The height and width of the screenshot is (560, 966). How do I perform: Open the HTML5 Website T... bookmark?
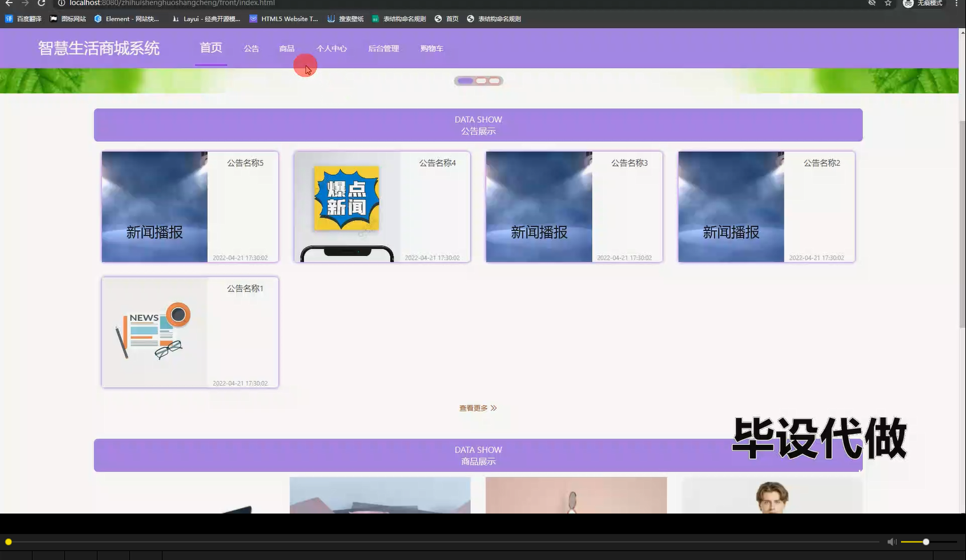(x=284, y=19)
